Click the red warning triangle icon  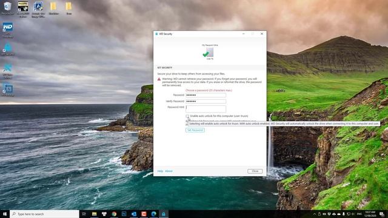coord(159,79)
